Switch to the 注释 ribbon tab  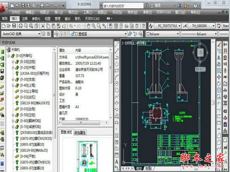coord(24,19)
